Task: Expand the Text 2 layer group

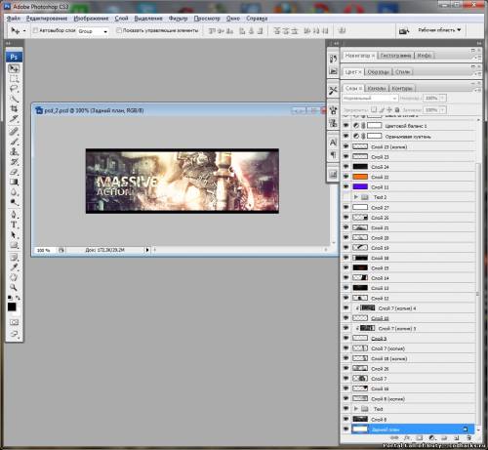Action: 355,197
